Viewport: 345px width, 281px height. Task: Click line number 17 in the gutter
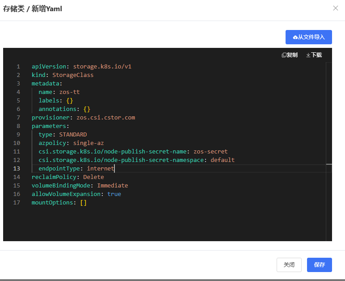click(17, 203)
